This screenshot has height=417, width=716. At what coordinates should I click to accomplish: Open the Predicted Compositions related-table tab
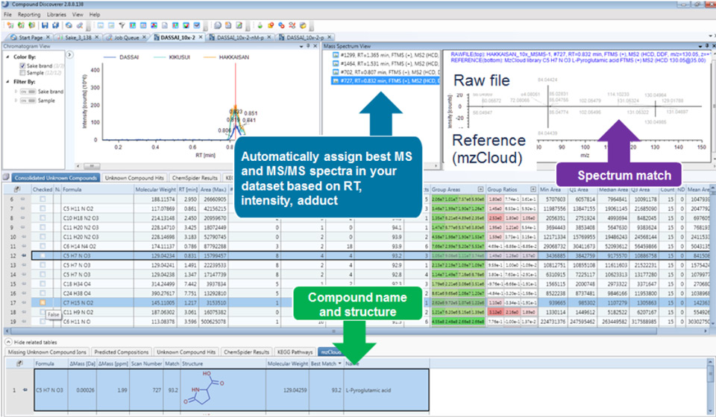pos(122,351)
